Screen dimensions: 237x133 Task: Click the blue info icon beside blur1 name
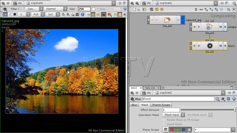click(x=228, y=99)
